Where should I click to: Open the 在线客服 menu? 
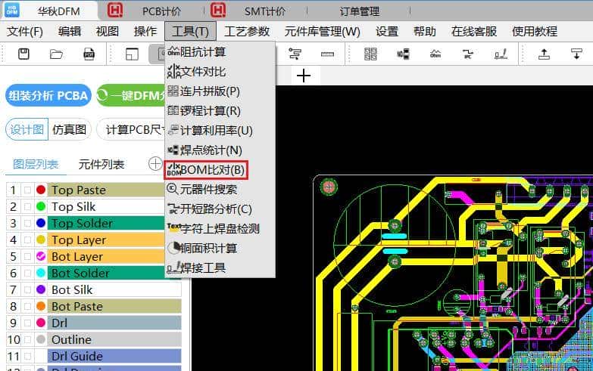click(x=474, y=31)
